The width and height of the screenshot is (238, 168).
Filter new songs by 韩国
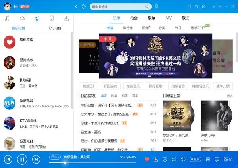click(x=125, y=96)
